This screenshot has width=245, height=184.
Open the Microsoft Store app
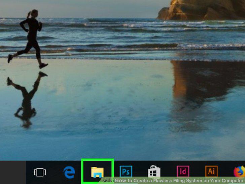point(154,172)
